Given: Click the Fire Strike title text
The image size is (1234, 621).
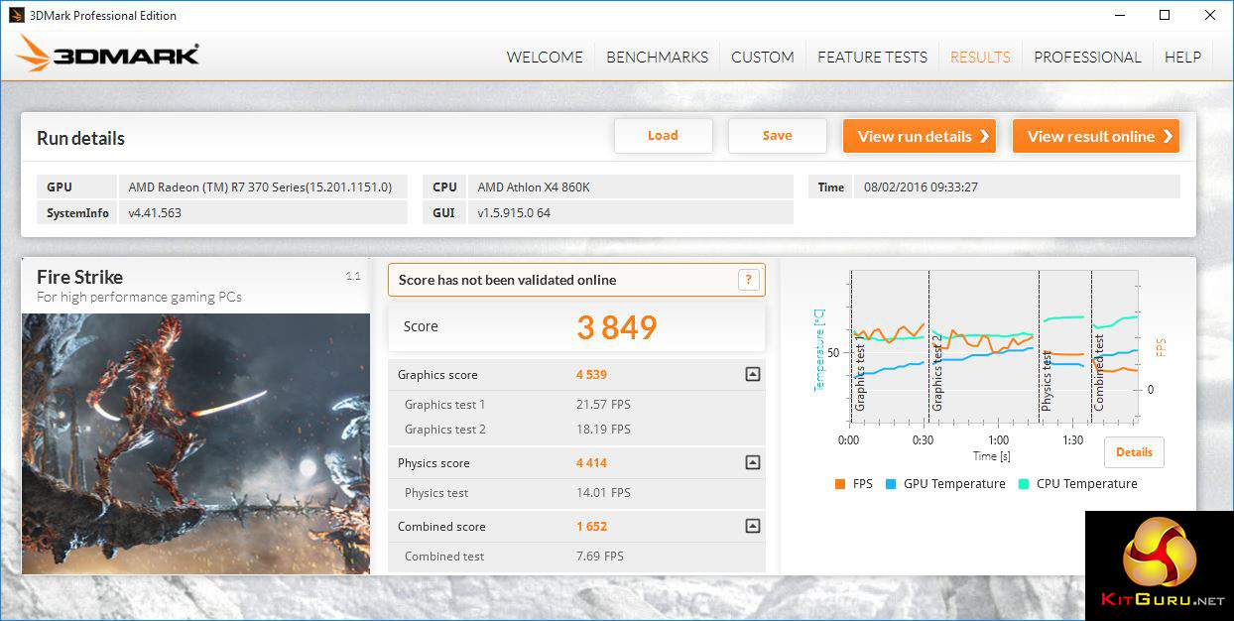Looking at the screenshot, I should pos(80,277).
